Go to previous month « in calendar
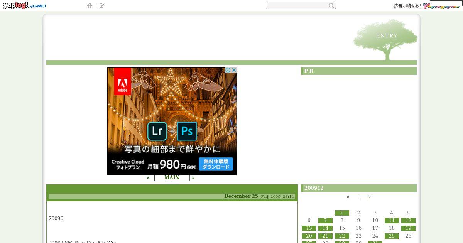This screenshot has width=463, height=243. (x=348, y=197)
